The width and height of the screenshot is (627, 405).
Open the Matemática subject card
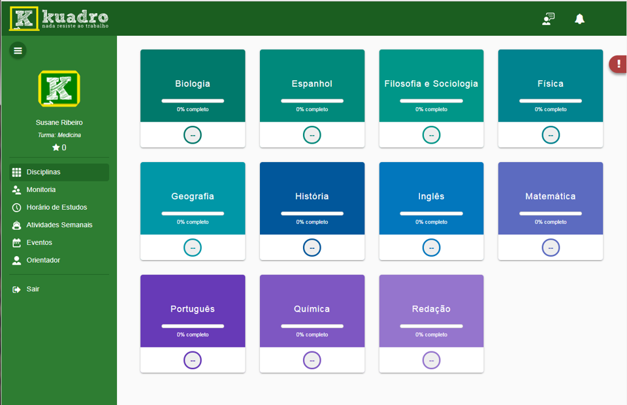550,197
